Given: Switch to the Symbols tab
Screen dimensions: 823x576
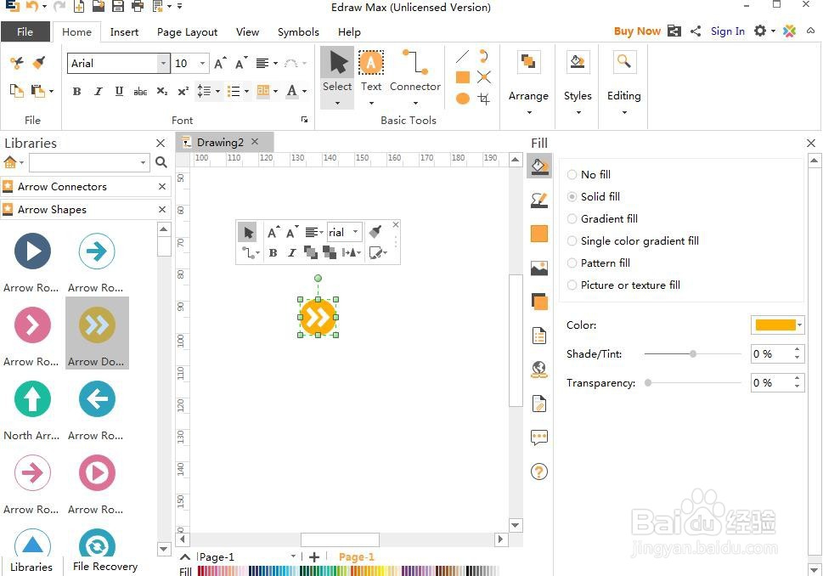Looking at the screenshot, I should click(x=298, y=32).
